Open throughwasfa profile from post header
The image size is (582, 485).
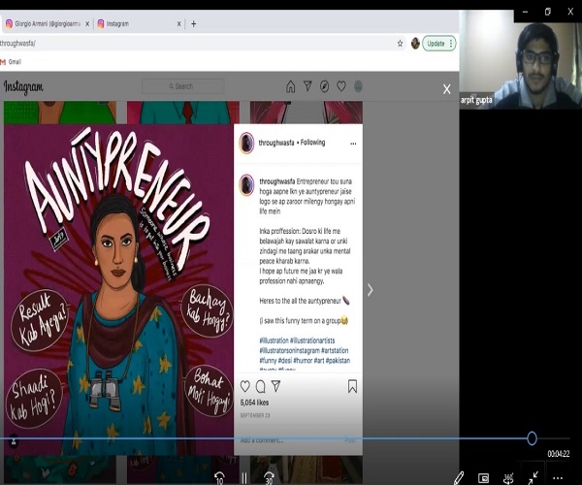pos(276,143)
